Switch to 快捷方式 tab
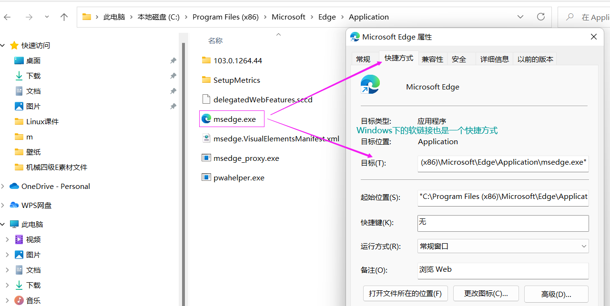The image size is (610, 306). [399, 58]
